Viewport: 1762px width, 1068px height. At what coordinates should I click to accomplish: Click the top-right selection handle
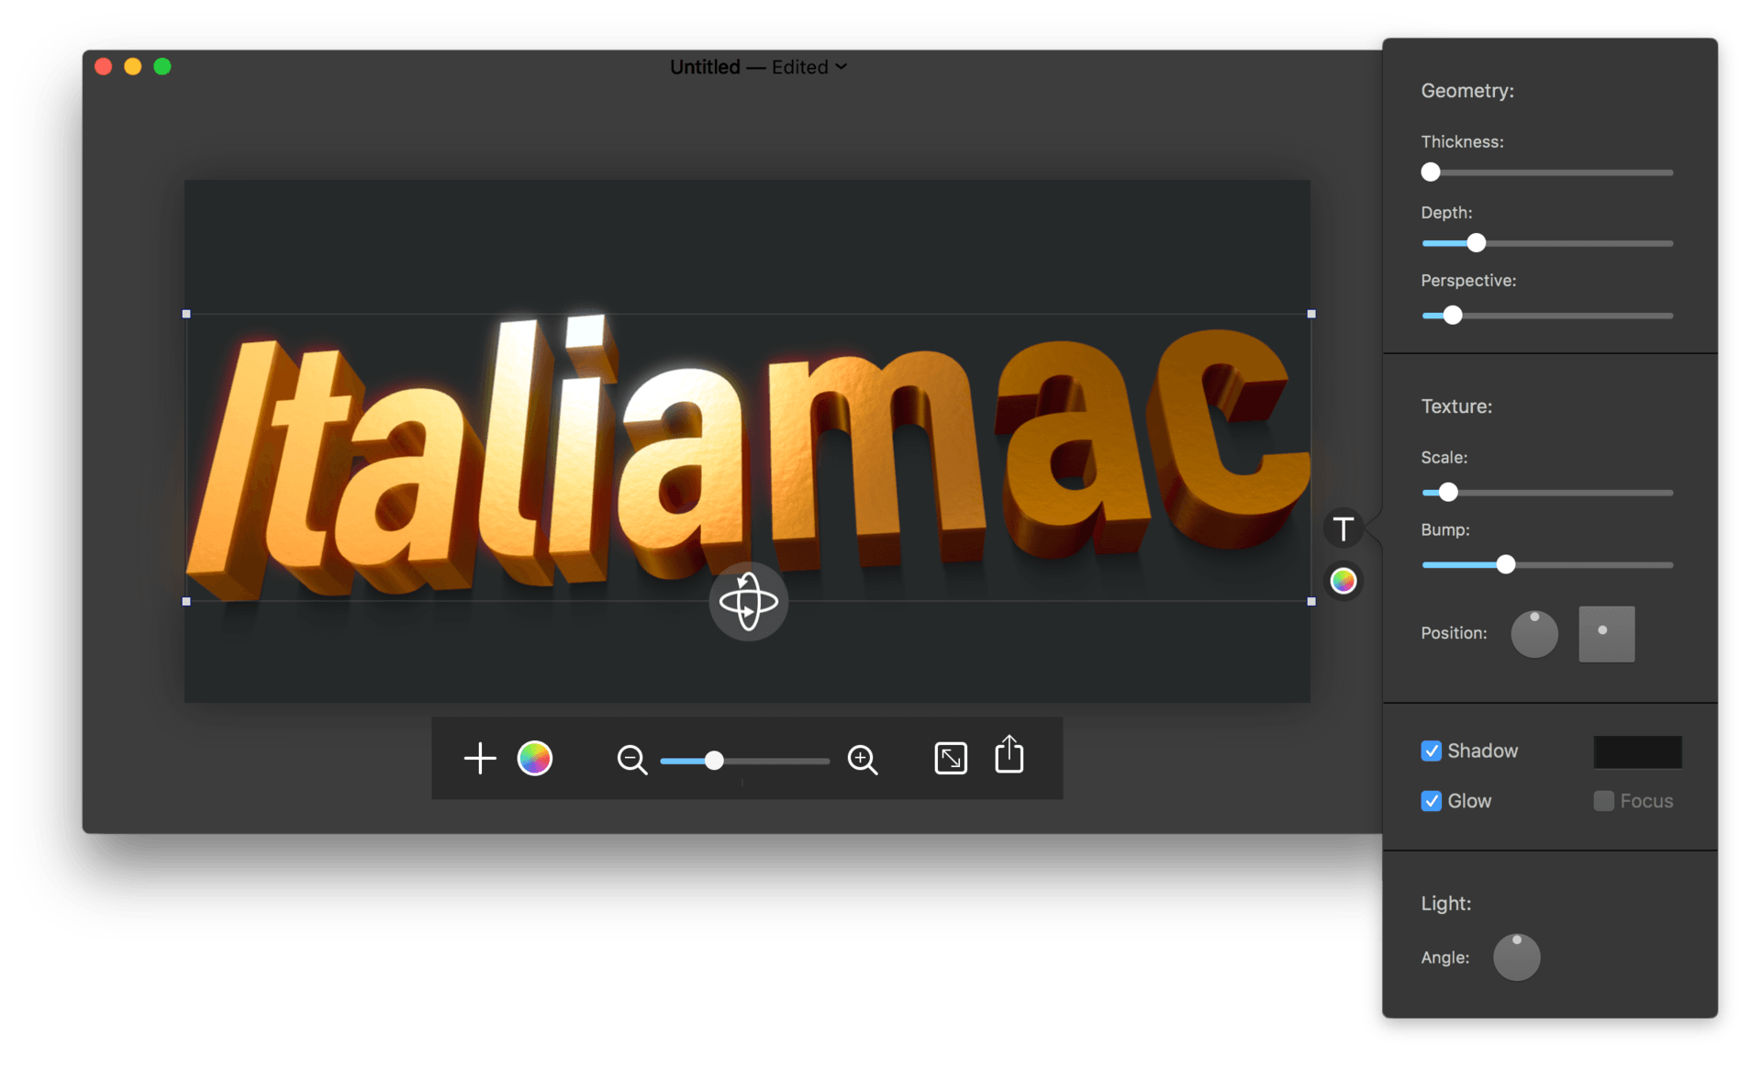pyautogui.click(x=1311, y=314)
